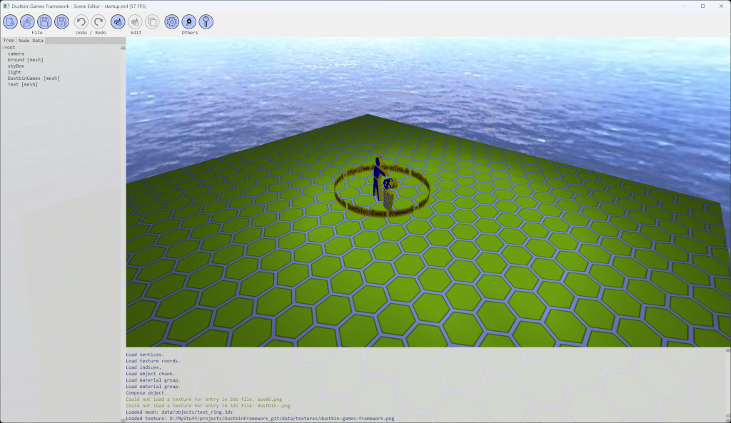Click the 'Loaded texture' dustbin-games-framework.png line
Screen dimensions: 731x423
click(260, 418)
